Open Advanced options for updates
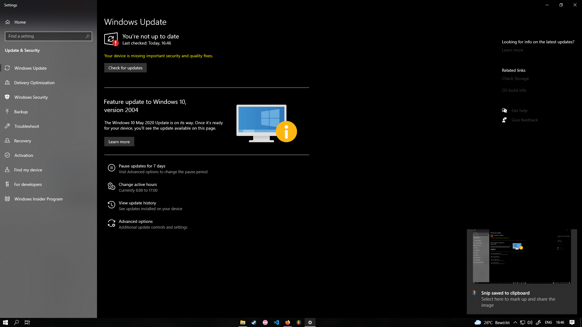The image size is (582, 327). point(135,221)
